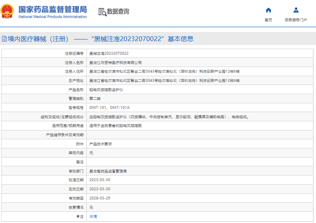Click the 首页 text label
Image resolution: width=316 pixels, height=223 pixels.
[x=268, y=20]
